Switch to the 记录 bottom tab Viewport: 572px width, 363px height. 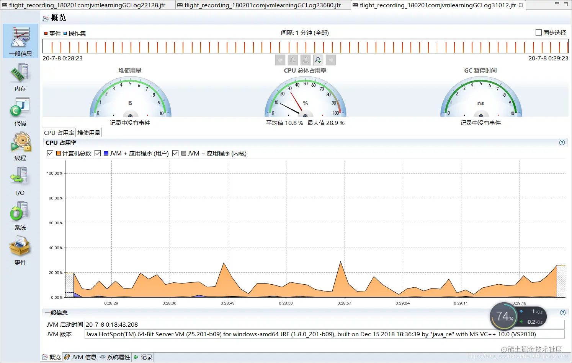143,357
